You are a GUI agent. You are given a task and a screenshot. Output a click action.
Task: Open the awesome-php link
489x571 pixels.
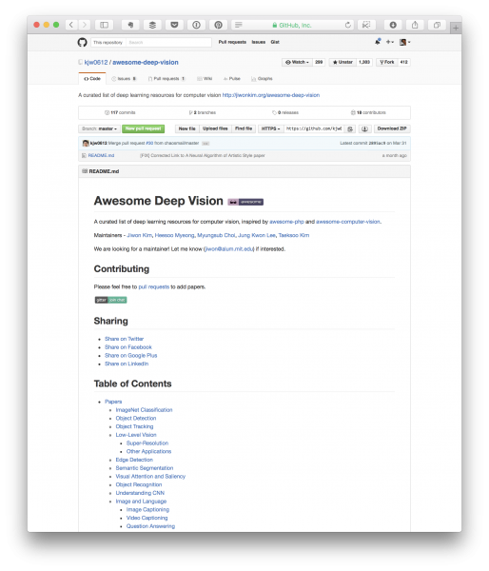(286, 222)
